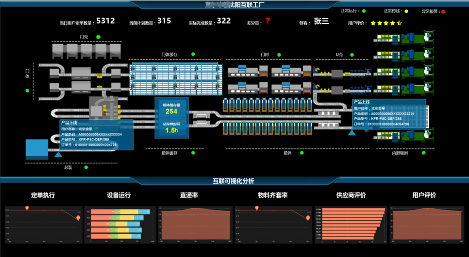
Task: Click the yellow 正常停线 legend indicator
Action: point(406,11)
